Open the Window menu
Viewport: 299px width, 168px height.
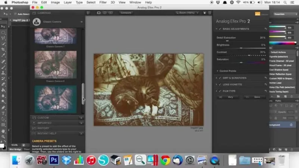(x=135, y=3)
